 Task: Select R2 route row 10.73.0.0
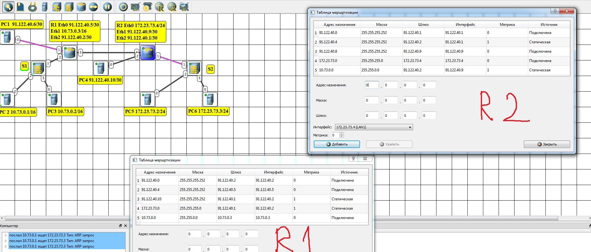tap(442, 70)
